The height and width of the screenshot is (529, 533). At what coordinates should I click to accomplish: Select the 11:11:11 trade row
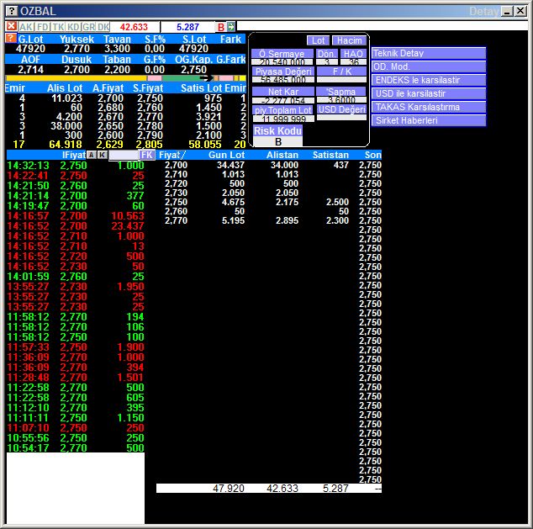tap(76, 418)
